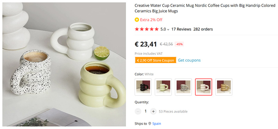The height and width of the screenshot is (129, 278).
Task: Click the location pin icon beside Spain
Action: tap(150, 123)
